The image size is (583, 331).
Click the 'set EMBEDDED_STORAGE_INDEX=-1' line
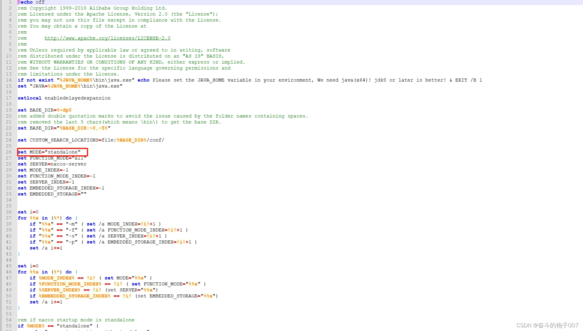pos(61,188)
